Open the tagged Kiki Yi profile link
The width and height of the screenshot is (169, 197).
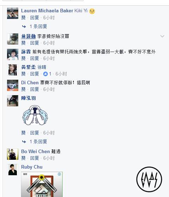click(81, 11)
